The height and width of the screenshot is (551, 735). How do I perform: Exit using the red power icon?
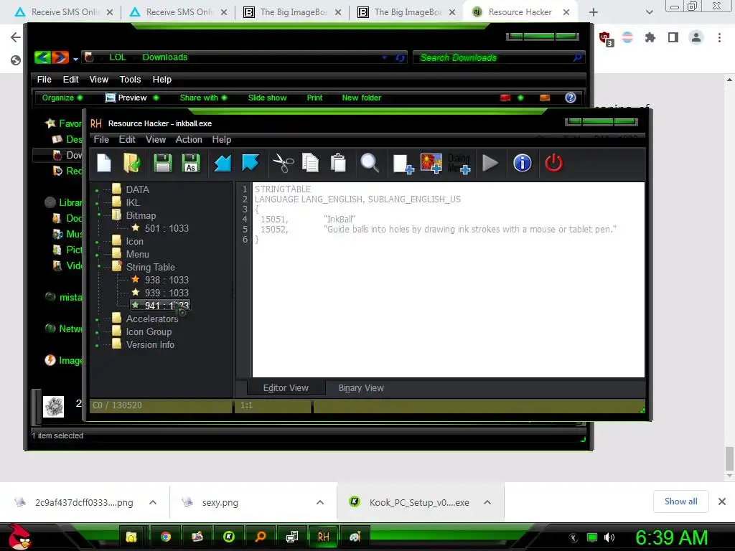[553, 164]
